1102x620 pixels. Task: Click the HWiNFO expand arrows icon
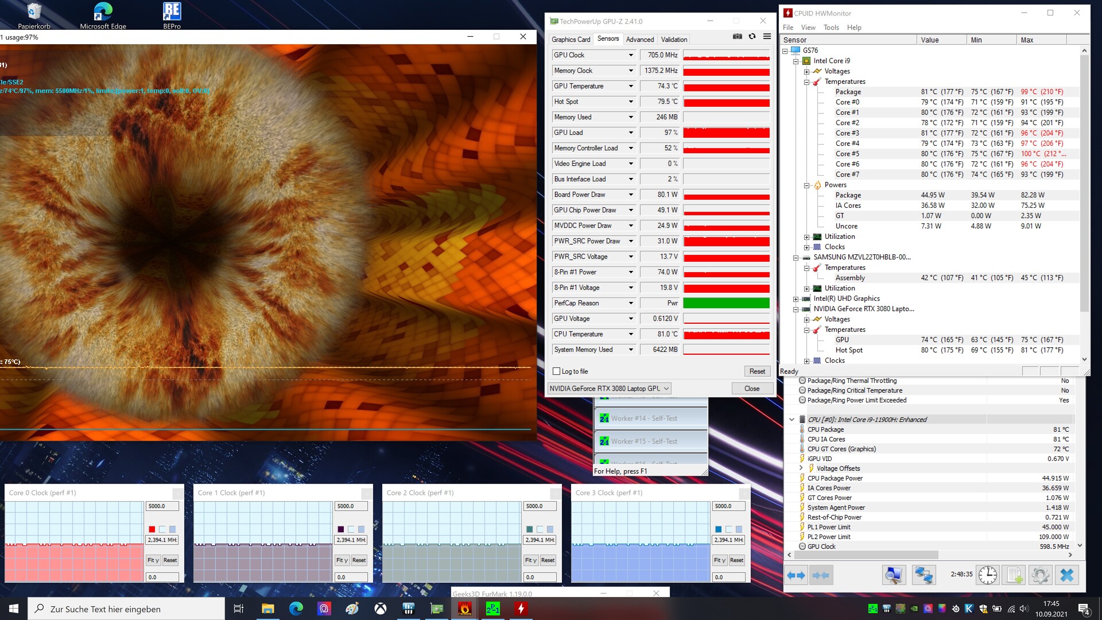(x=796, y=575)
